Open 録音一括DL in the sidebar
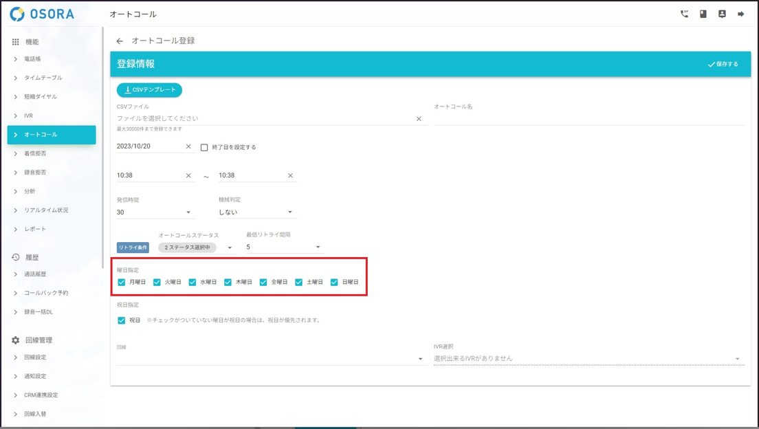759x429 pixels. 52,312
